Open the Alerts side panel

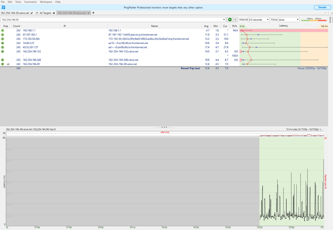(330, 20)
